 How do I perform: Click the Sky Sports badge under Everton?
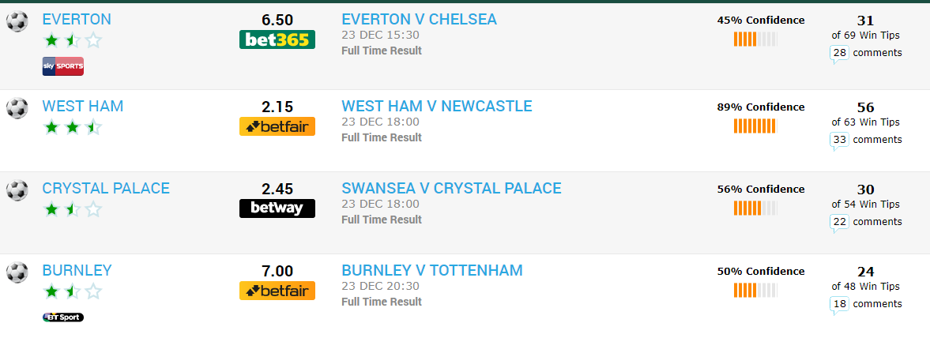click(63, 66)
